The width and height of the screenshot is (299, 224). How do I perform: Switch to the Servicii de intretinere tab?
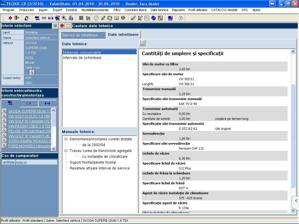(83, 35)
